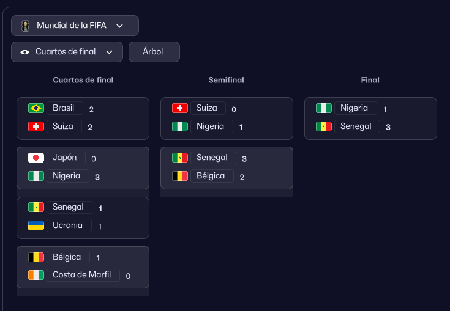The height and width of the screenshot is (311, 450).
Task: Open Ucrania team link
Action: [x=68, y=225]
